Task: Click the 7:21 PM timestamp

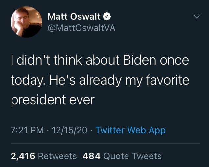Action: click(27, 130)
